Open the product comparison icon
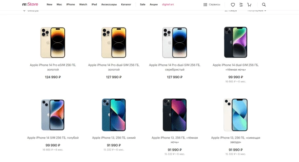This screenshot has width=299, height=162. point(241,5)
